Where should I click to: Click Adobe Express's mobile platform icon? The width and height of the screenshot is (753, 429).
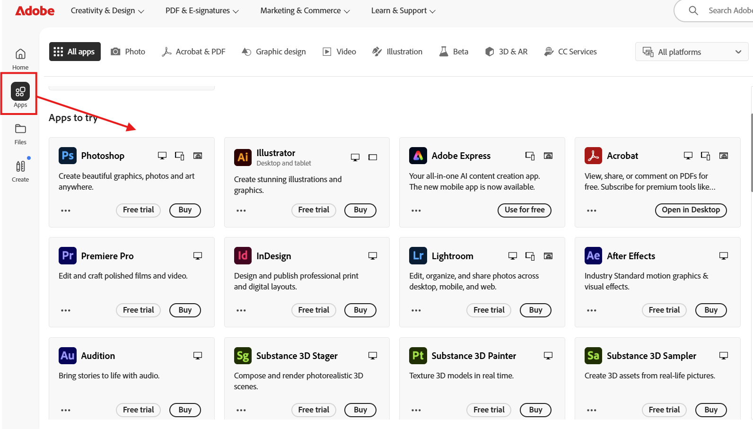click(530, 156)
